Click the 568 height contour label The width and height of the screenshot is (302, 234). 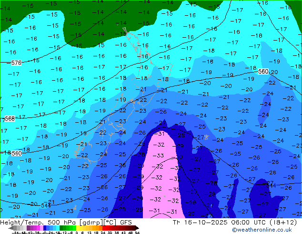pyautogui.click(x=10, y=118)
